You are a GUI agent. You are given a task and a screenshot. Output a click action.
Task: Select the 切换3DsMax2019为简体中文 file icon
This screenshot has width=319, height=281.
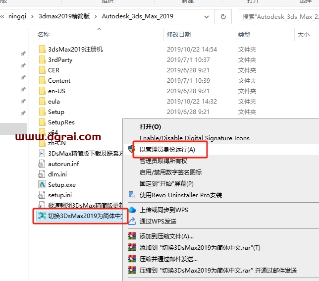[42, 216]
